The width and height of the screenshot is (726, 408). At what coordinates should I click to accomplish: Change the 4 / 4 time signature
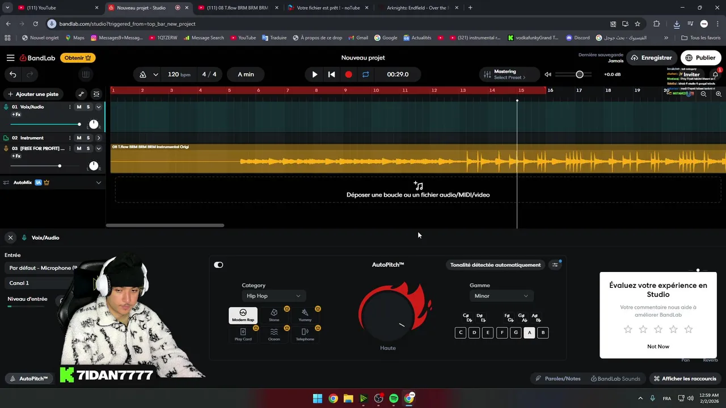[x=209, y=74]
